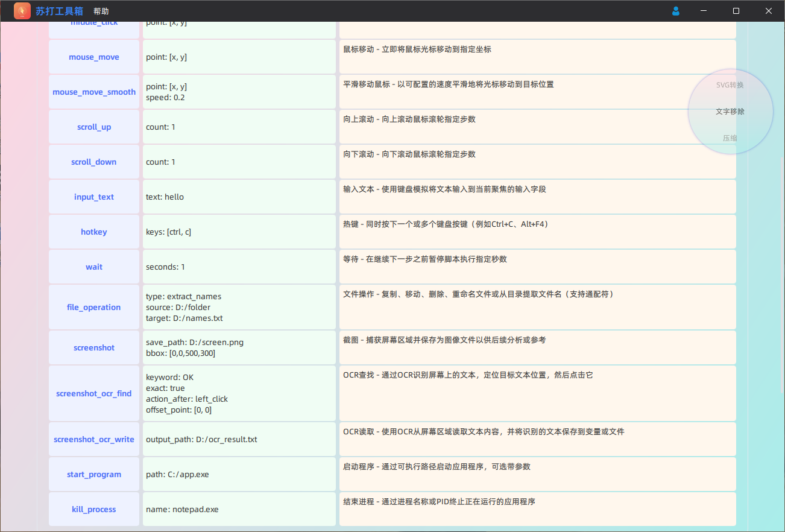Select 压缩 in the circular menu
The width and height of the screenshot is (785, 532).
click(730, 138)
